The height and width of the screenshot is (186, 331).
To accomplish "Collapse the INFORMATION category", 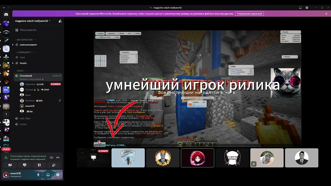I will tap(26, 40).
